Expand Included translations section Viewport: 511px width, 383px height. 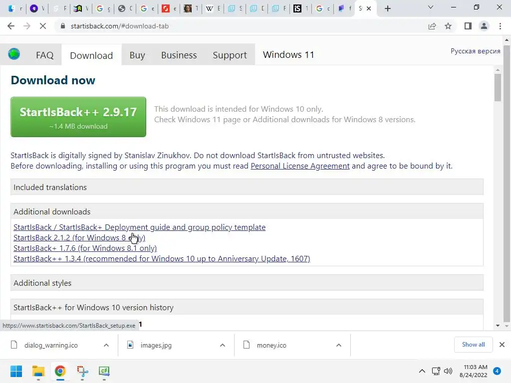247,188
